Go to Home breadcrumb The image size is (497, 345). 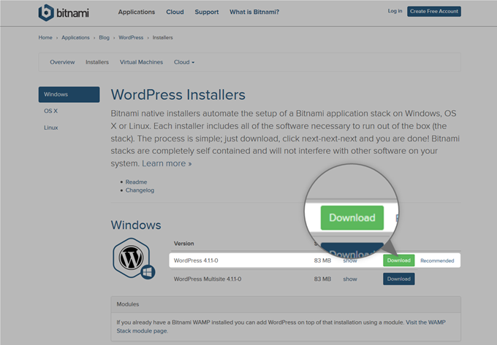tap(45, 37)
